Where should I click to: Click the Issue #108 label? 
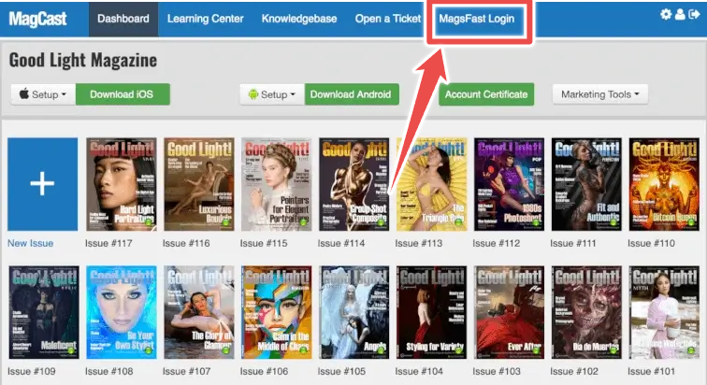[109, 372]
